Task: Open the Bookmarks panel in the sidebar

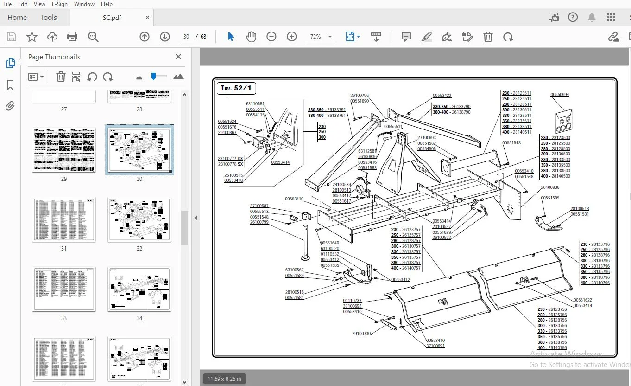Action: 10,85
